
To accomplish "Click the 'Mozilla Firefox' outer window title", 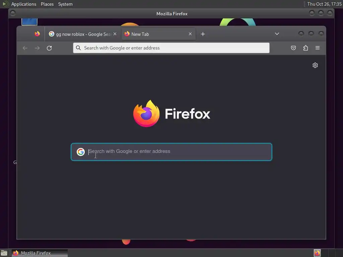I will tap(172, 14).
